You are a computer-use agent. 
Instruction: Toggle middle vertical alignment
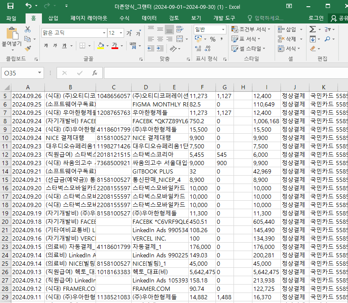click(160, 29)
